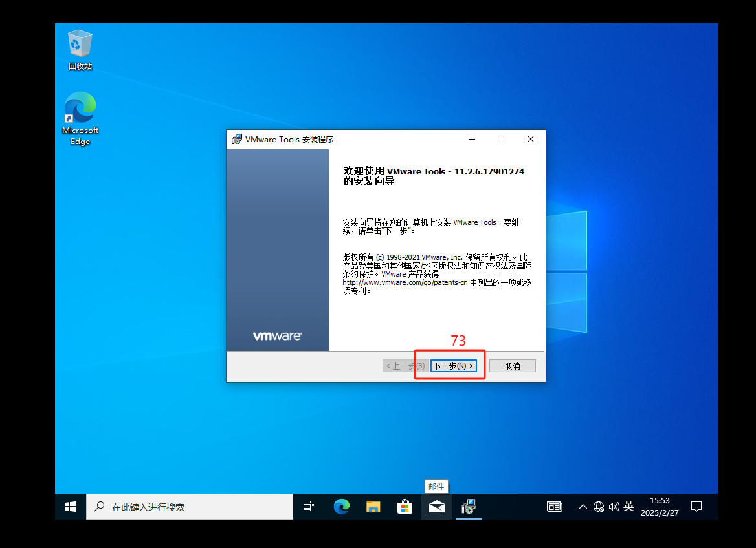The image size is (756, 548).
Task: Open File Explorer from the taskbar
Action: [x=373, y=507]
